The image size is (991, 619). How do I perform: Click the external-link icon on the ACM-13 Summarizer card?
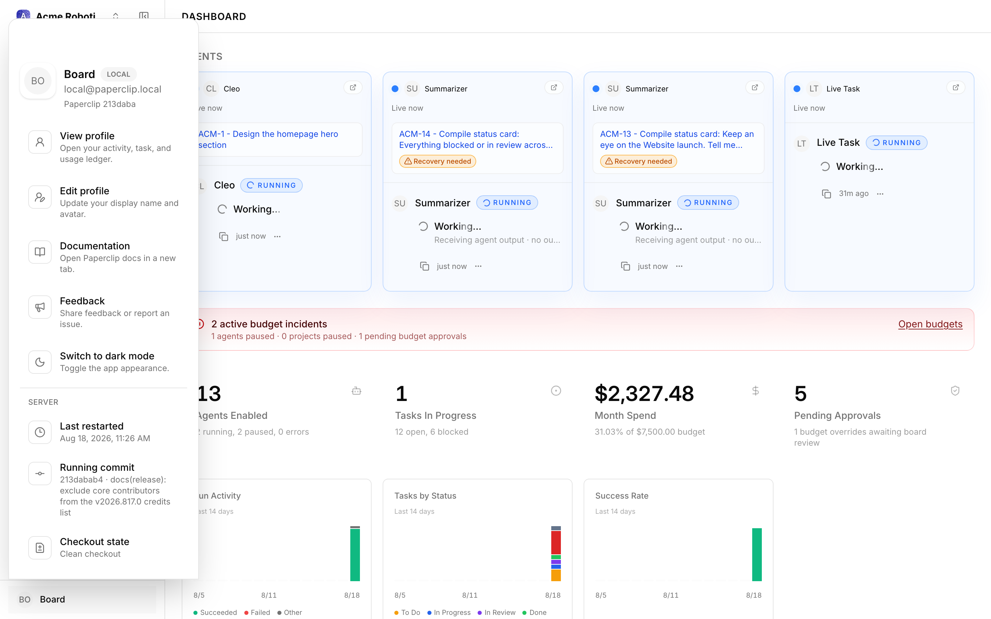(x=755, y=88)
